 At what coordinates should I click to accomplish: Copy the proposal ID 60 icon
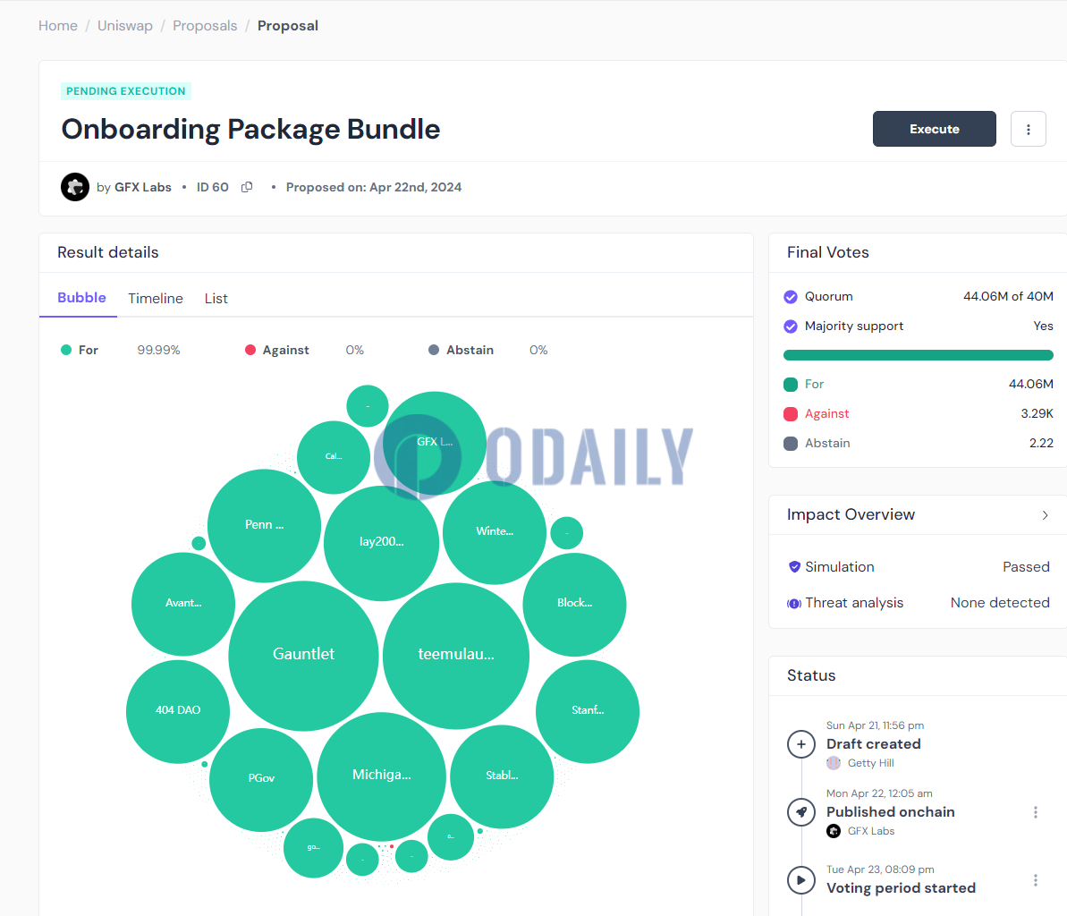(x=247, y=187)
